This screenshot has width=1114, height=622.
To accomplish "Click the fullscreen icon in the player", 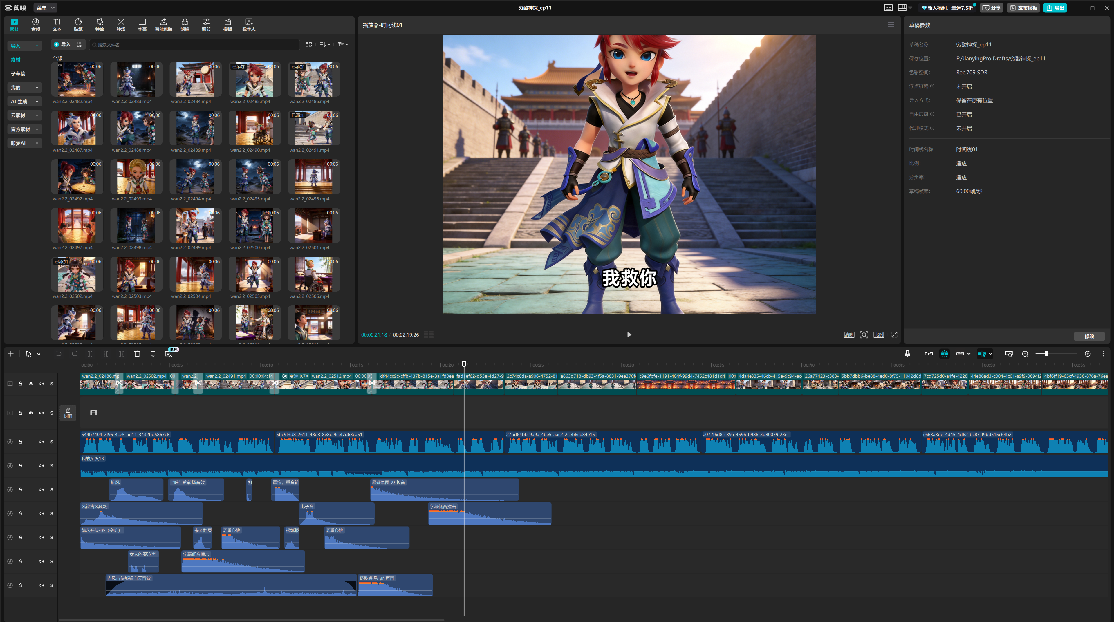I will pos(894,334).
